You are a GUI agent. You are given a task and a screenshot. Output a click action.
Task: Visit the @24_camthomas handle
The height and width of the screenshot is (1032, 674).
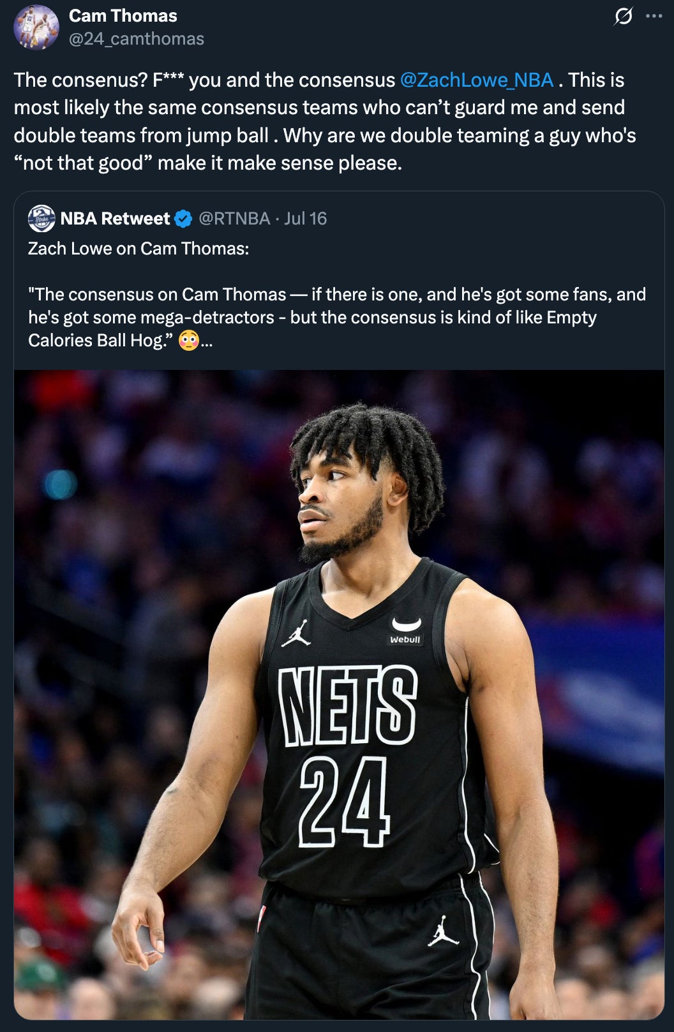137,39
